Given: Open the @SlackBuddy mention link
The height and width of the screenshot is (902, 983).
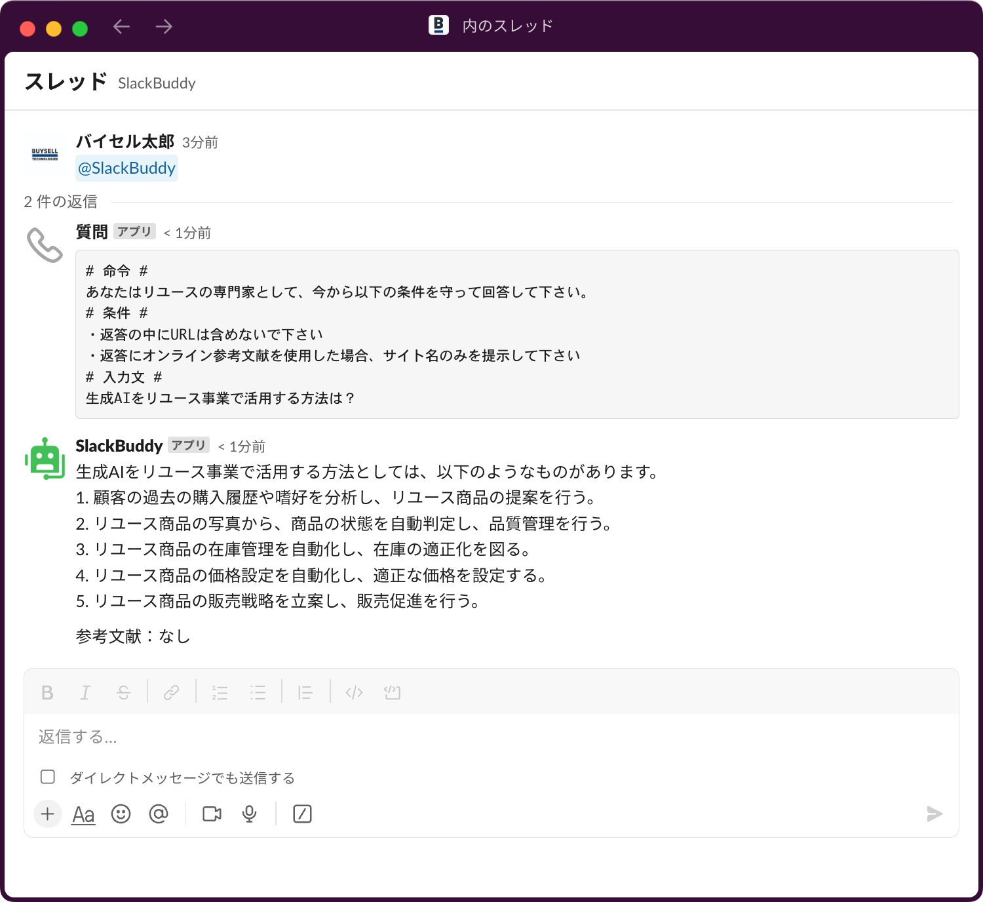Looking at the screenshot, I should coord(126,168).
